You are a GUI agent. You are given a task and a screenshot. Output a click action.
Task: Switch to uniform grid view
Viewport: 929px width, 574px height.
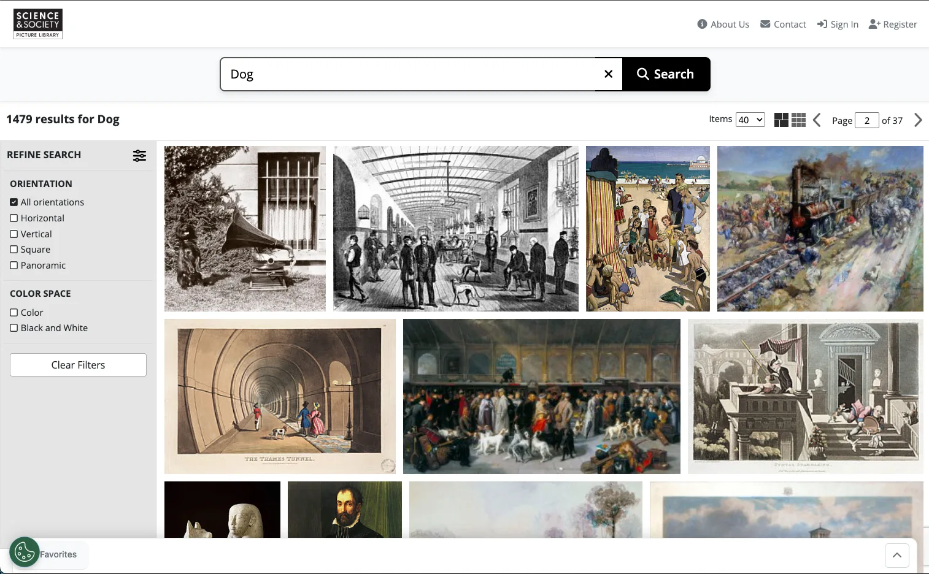tap(798, 120)
